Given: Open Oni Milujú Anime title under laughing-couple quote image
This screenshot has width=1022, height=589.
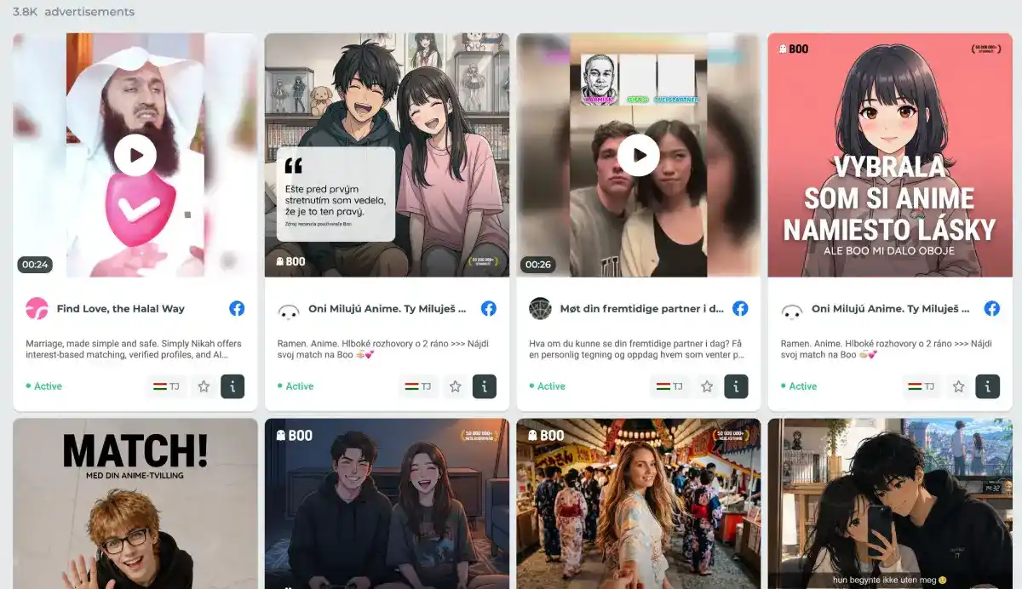Looking at the screenshot, I should coord(388,309).
